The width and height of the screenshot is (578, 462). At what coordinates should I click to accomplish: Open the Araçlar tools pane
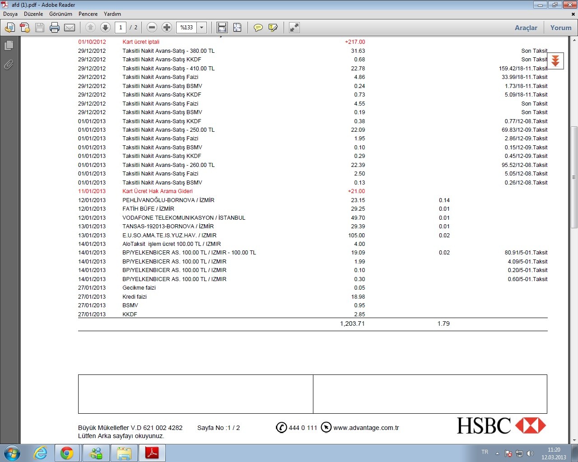[526, 28]
